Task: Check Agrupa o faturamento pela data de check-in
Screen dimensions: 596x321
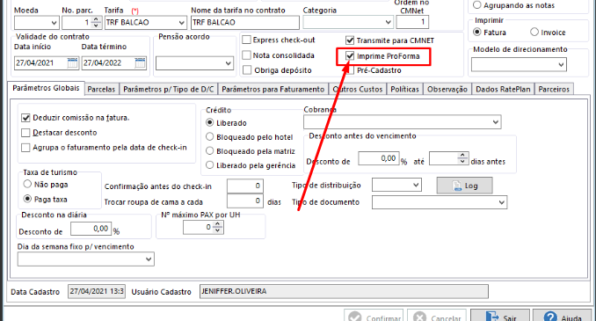Action: [25, 147]
